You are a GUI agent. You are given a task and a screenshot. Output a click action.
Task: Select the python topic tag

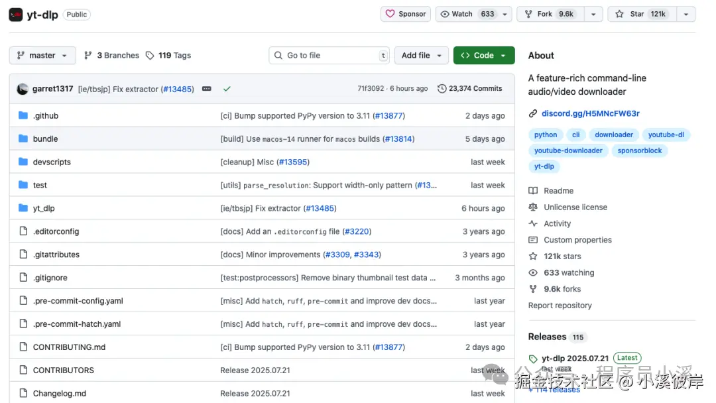coord(546,135)
